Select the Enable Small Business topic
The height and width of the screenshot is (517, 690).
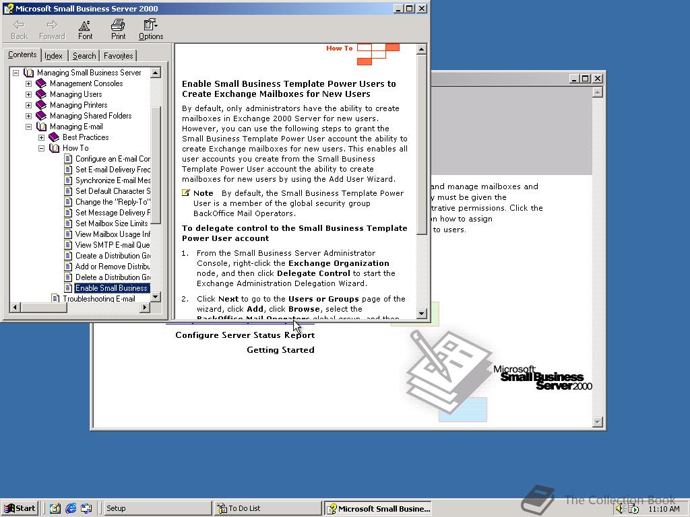(113, 288)
